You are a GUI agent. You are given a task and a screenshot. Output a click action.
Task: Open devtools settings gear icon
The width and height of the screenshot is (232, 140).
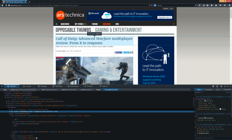point(221,86)
